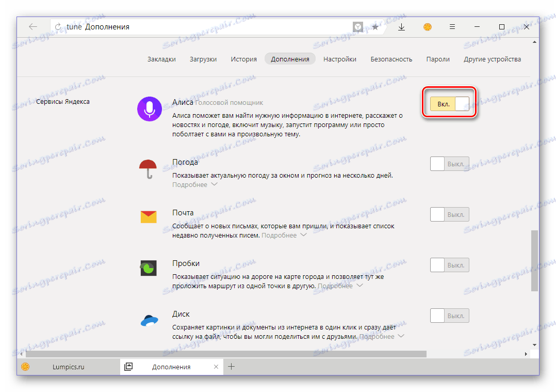Open the Другие устройства tab
556x392 pixels.
coord(493,59)
